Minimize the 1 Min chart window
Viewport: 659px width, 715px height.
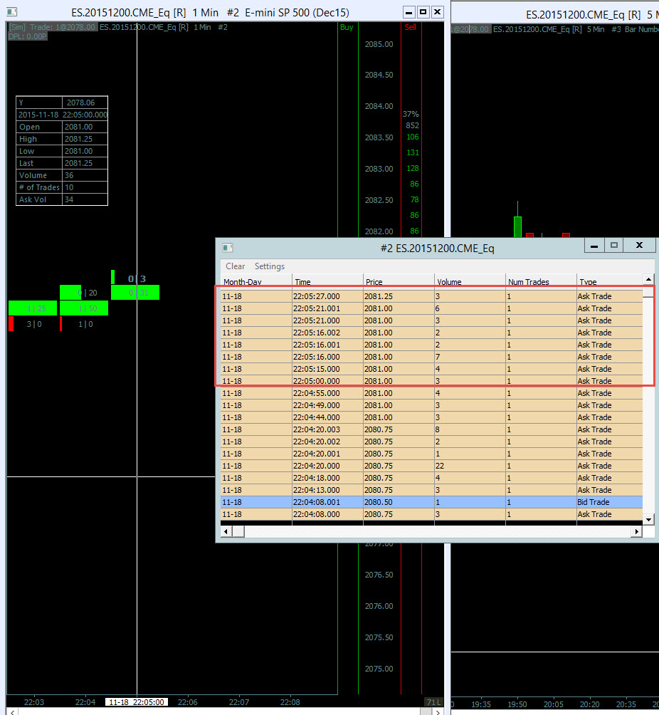(408, 12)
